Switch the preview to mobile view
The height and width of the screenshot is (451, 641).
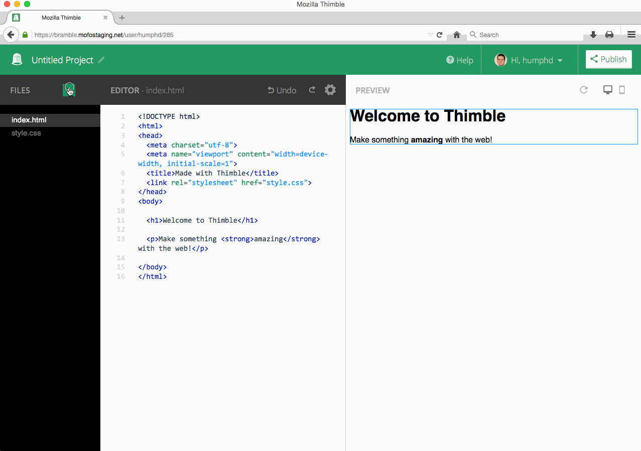coord(622,90)
